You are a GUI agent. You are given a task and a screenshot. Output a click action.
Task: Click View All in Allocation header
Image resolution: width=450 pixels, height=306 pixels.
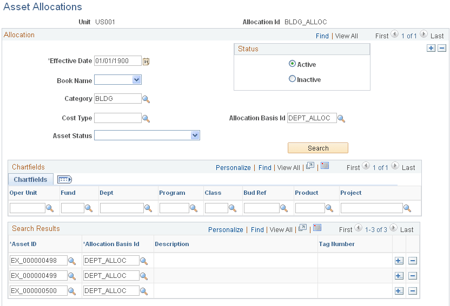[x=346, y=36]
